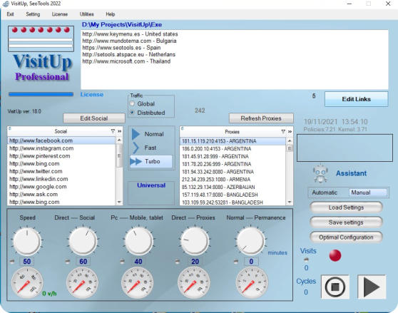Adjust the Normal-Permanence knob
398x313 pixels.
[x=251, y=241]
